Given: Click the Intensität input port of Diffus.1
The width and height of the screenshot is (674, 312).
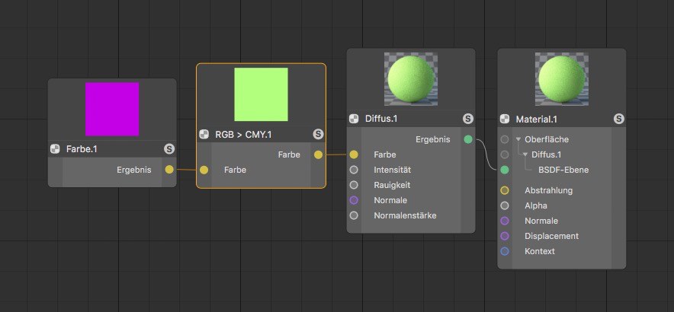Looking at the screenshot, I should click(x=354, y=170).
